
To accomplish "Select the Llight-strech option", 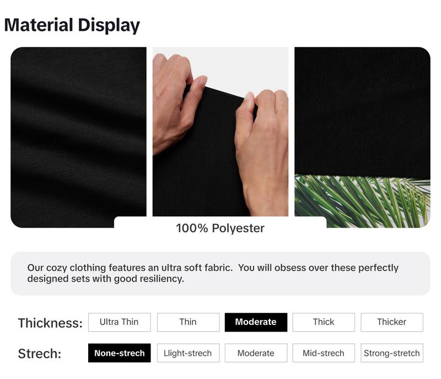I will [x=188, y=353].
